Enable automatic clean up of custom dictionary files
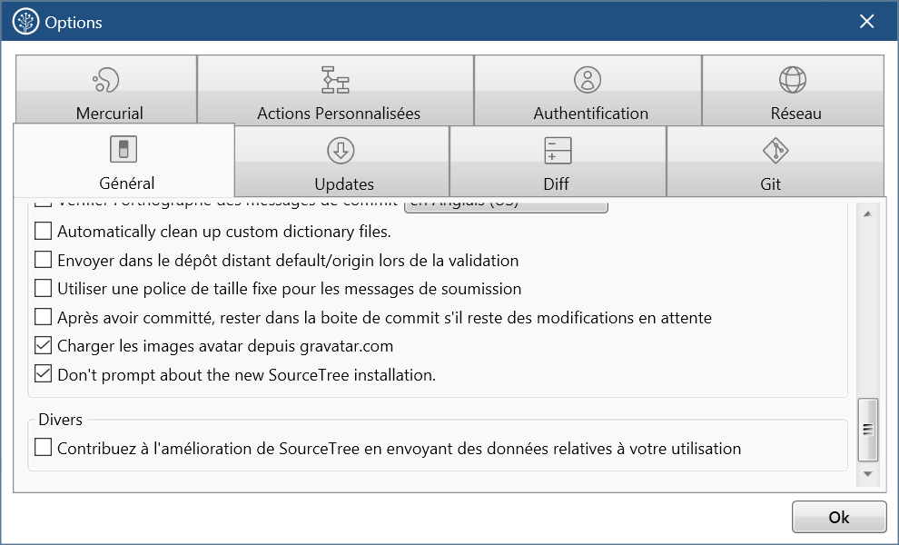Image resolution: width=899 pixels, height=545 pixels. point(43,231)
